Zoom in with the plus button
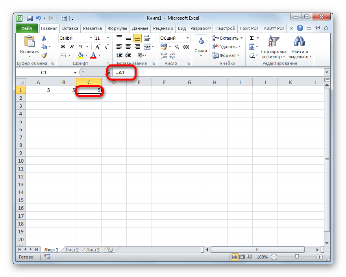 [320, 257]
